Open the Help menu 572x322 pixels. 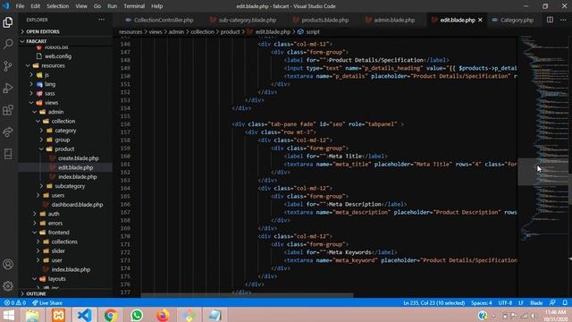[x=157, y=6]
